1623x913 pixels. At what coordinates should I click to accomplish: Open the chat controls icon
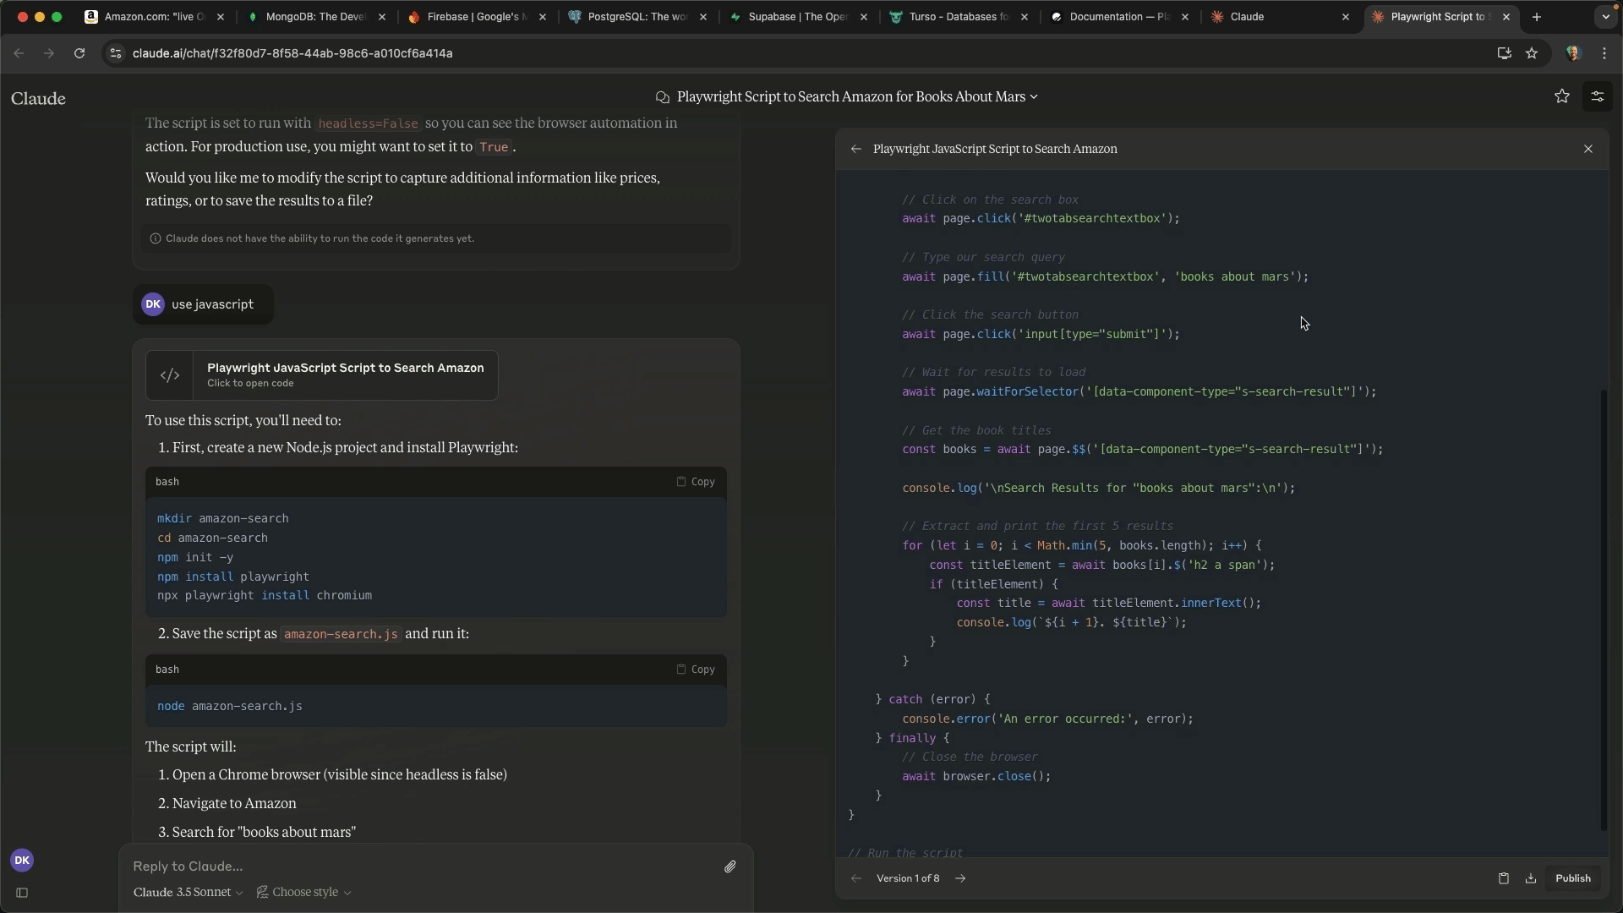[x=1598, y=97]
